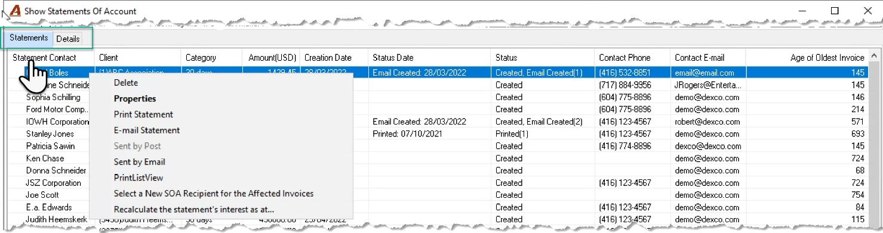Click the Status column header
Viewport: 883px width, 233px height.
coord(543,58)
